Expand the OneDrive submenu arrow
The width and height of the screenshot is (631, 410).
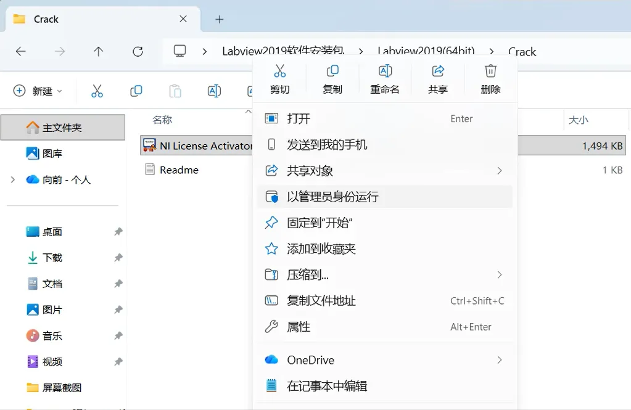500,360
